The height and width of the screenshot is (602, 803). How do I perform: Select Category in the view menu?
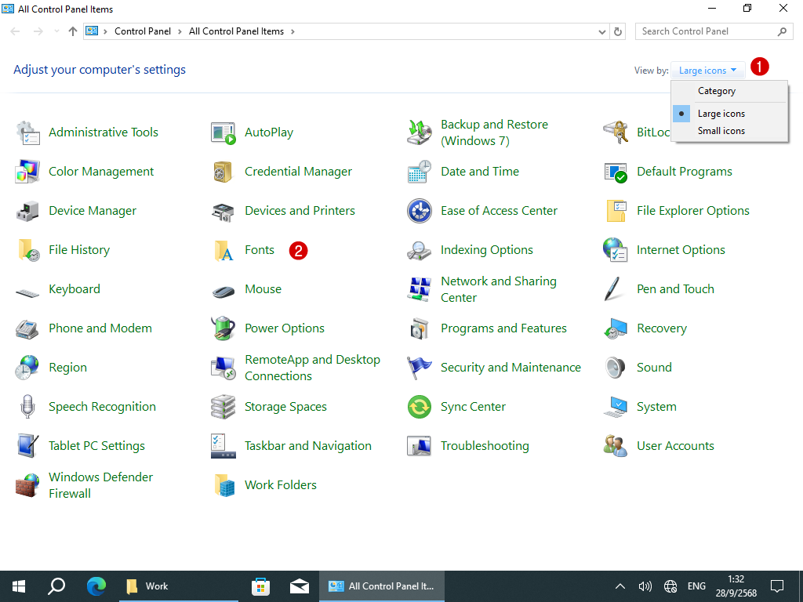(716, 91)
